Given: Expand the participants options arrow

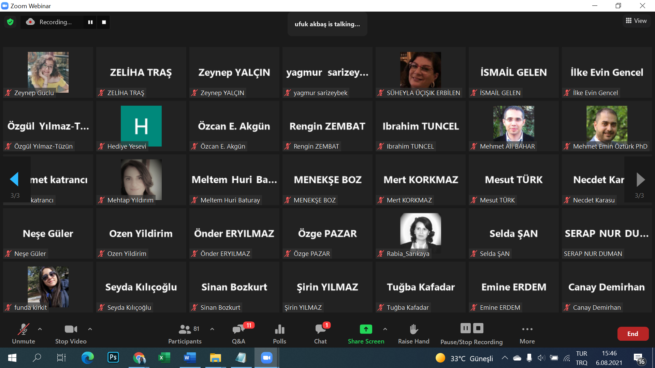Looking at the screenshot, I should (x=212, y=329).
